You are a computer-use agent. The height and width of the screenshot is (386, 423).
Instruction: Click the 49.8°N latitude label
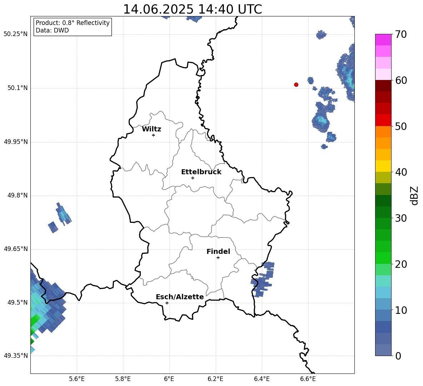(18, 195)
